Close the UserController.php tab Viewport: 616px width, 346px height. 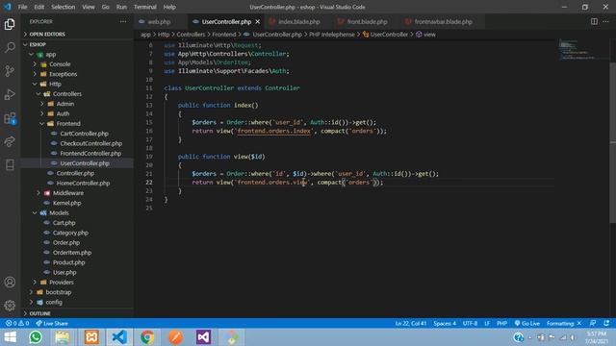tap(258, 21)
